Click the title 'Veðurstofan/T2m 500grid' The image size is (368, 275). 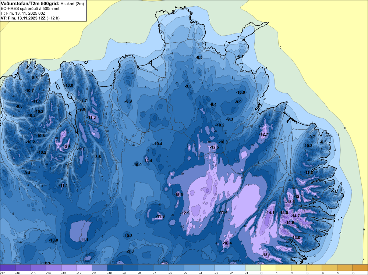30,4
